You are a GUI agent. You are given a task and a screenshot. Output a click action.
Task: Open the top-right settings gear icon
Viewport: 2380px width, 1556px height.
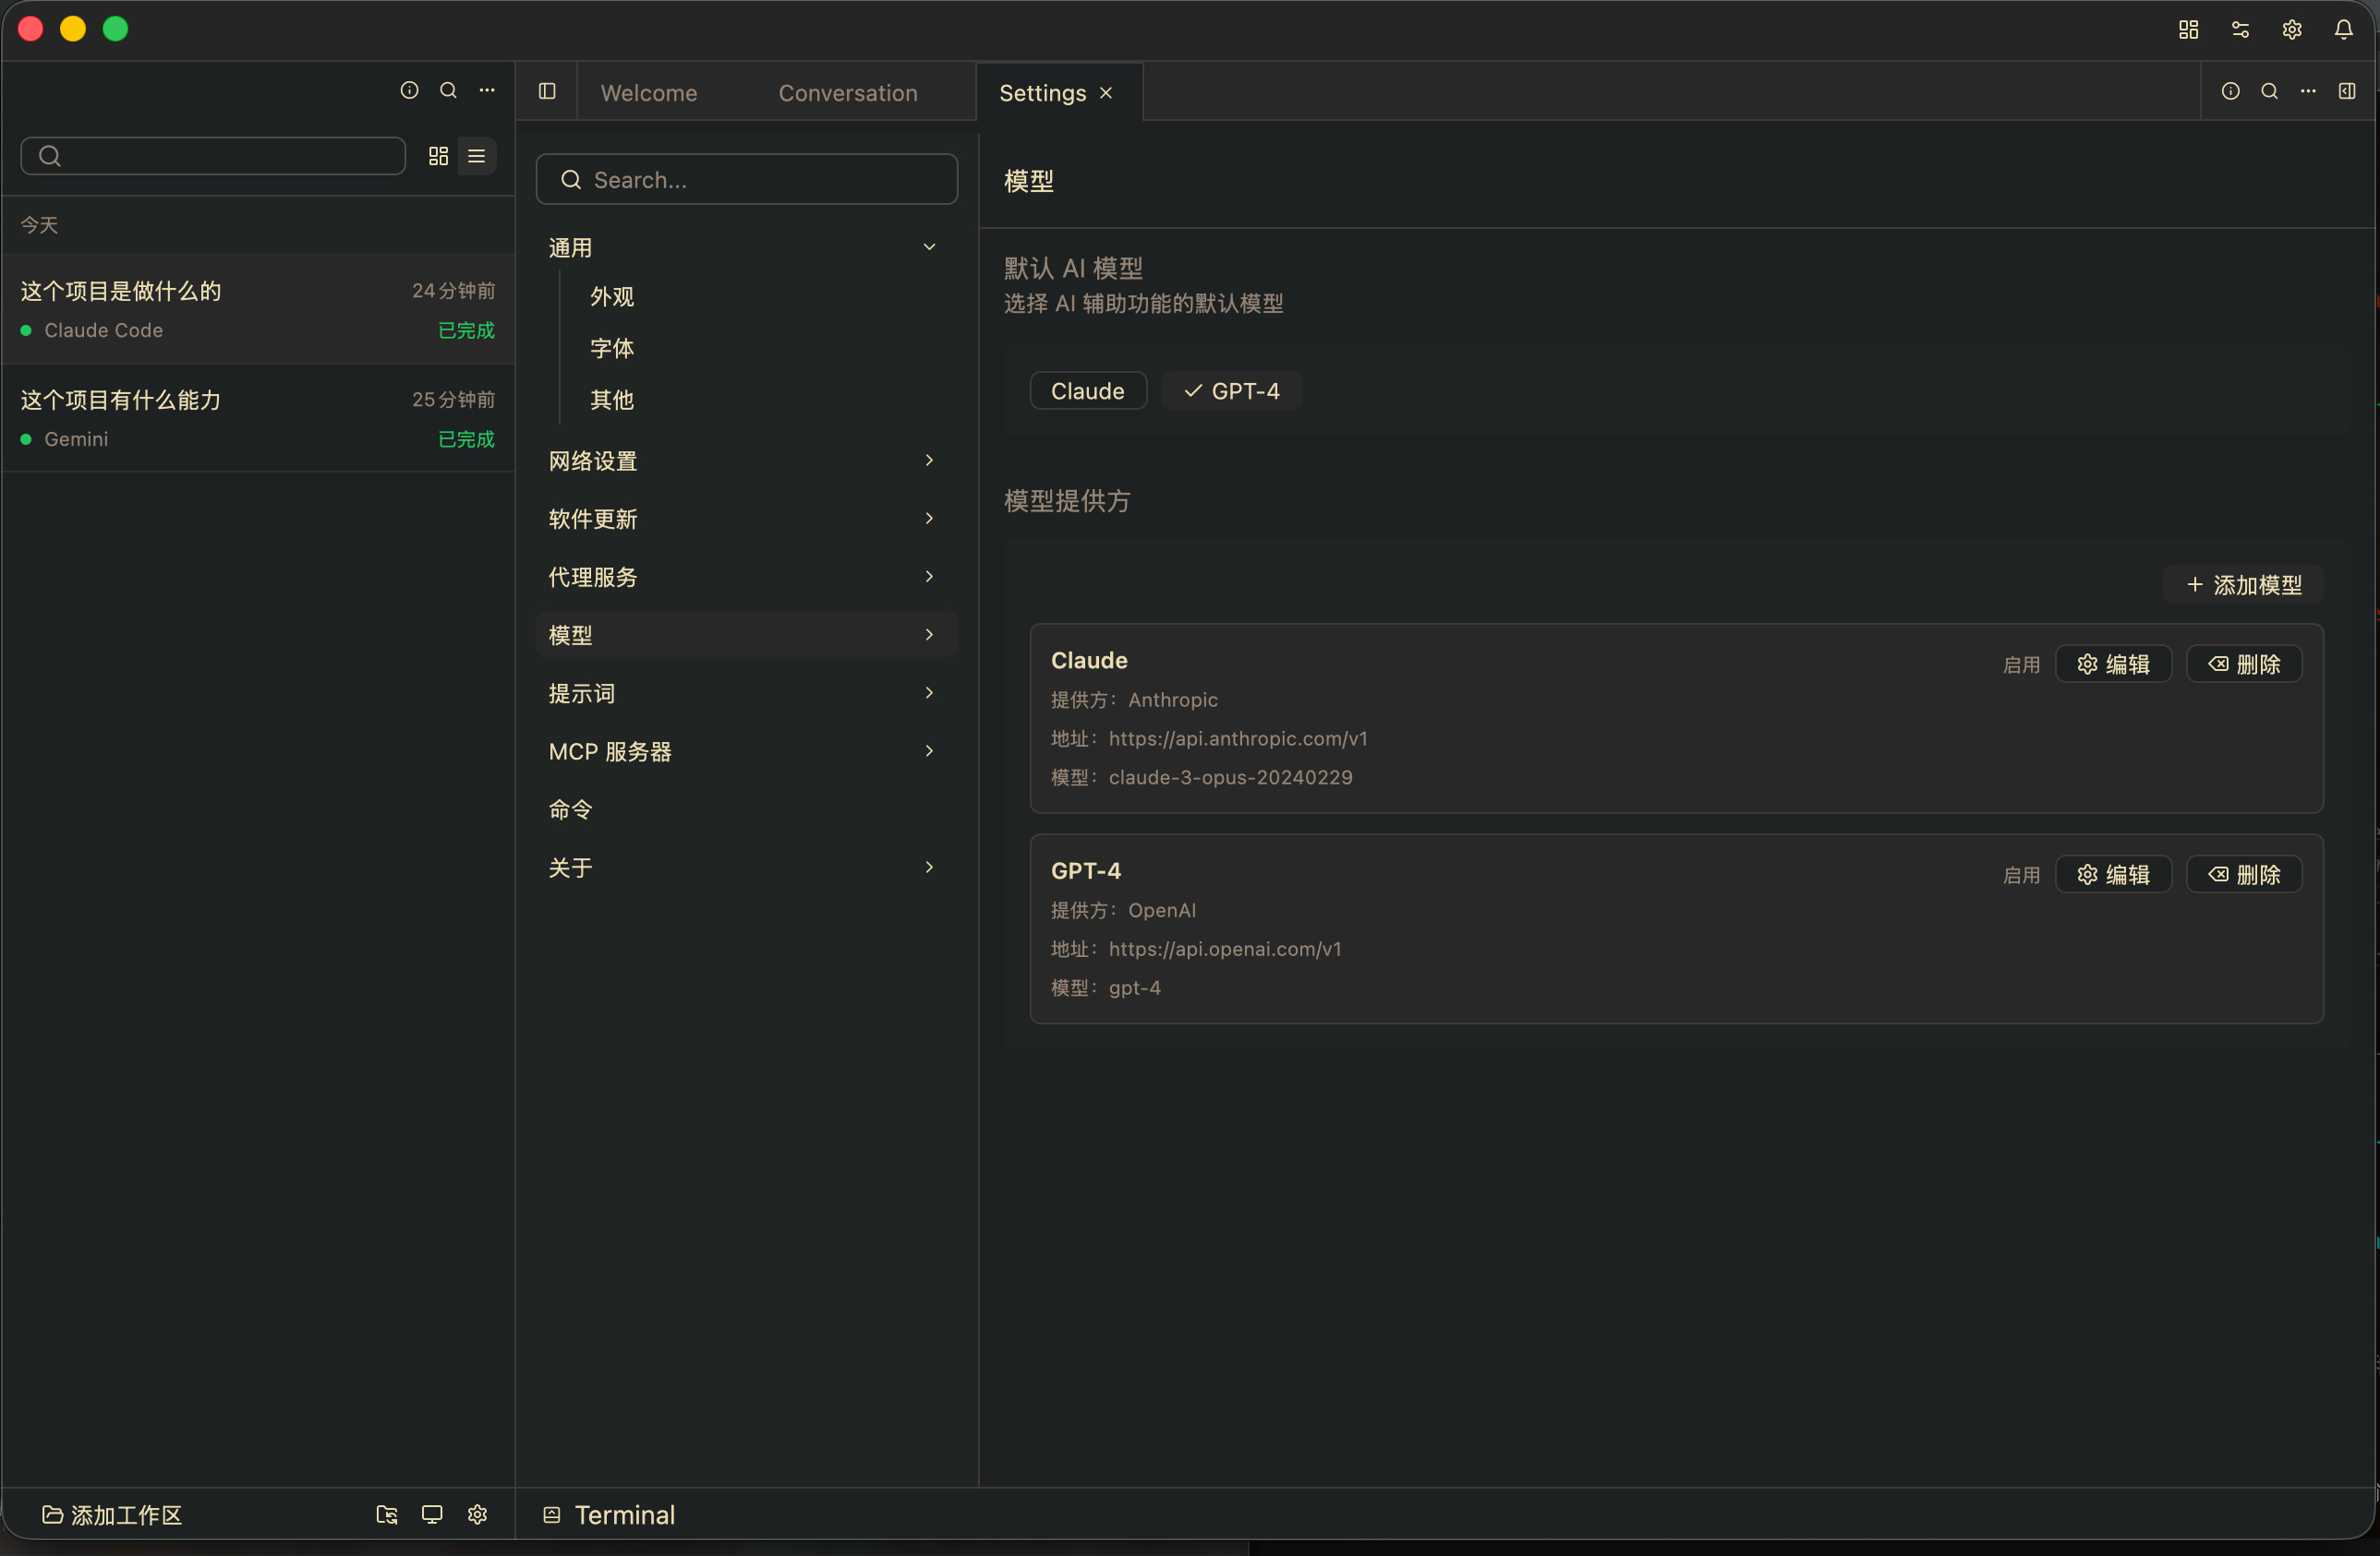pyautogui.click(x=2291, y=30)
